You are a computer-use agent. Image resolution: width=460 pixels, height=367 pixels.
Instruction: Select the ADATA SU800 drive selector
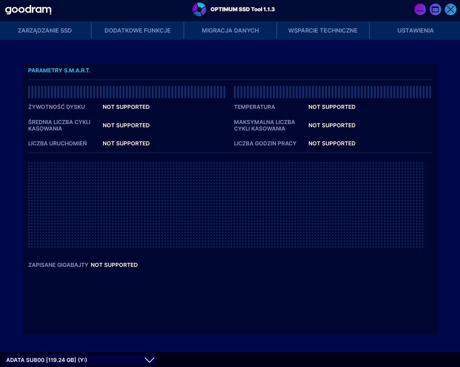point(72,360)
